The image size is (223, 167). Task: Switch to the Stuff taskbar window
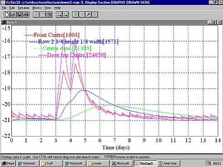pyautogui.click(x=51, y=163)
